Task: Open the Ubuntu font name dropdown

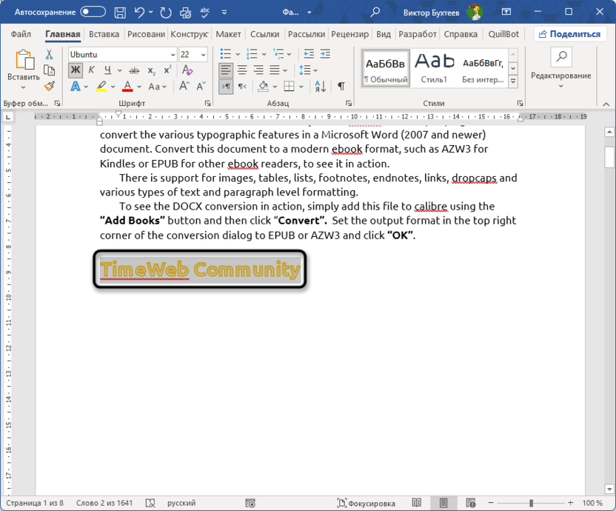Action: [x=172, y=55]
